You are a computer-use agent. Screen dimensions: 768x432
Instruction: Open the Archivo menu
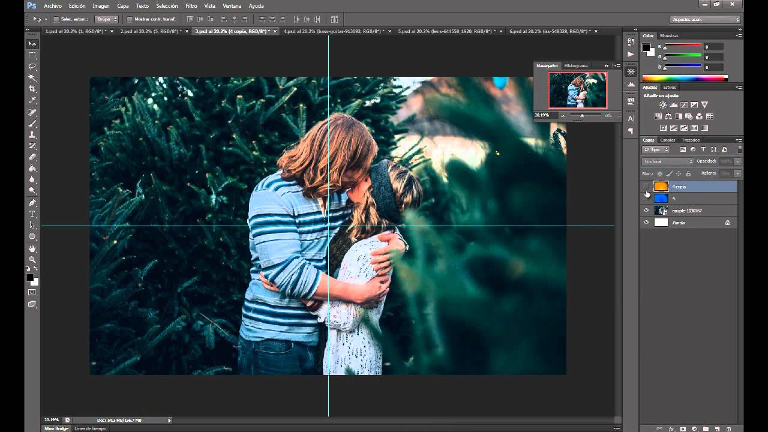click(53, 6)
